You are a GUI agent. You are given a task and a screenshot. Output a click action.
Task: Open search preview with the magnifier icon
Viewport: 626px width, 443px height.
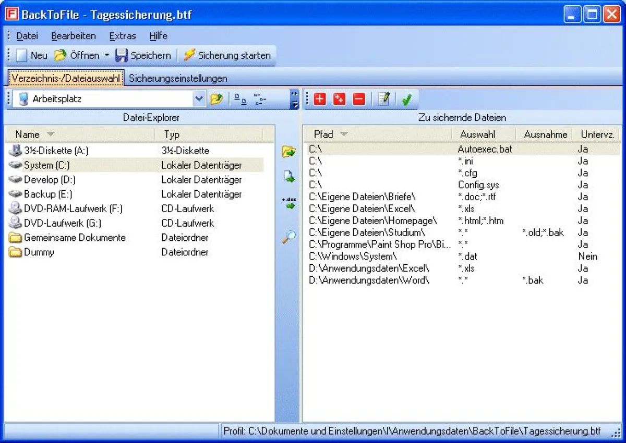288,236
